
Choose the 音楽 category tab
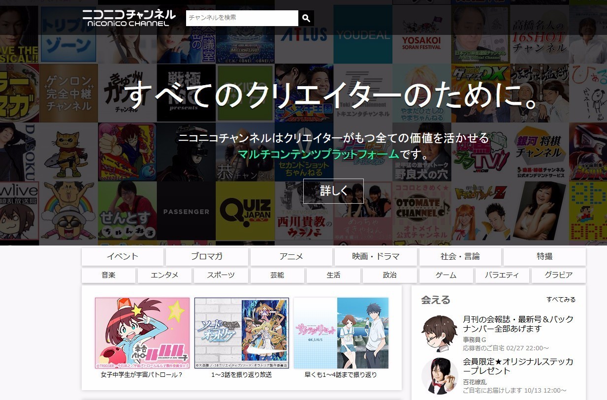coord(109,275)
